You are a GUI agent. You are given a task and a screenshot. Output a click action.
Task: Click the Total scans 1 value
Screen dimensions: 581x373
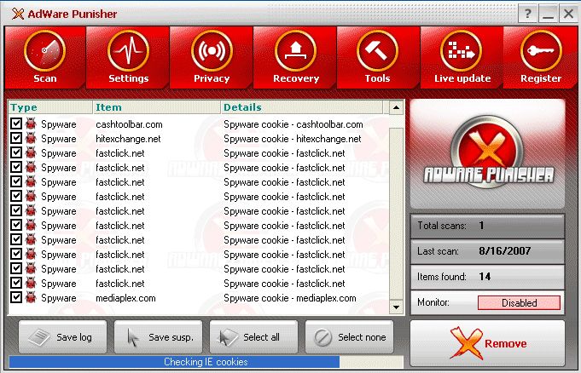481,226
